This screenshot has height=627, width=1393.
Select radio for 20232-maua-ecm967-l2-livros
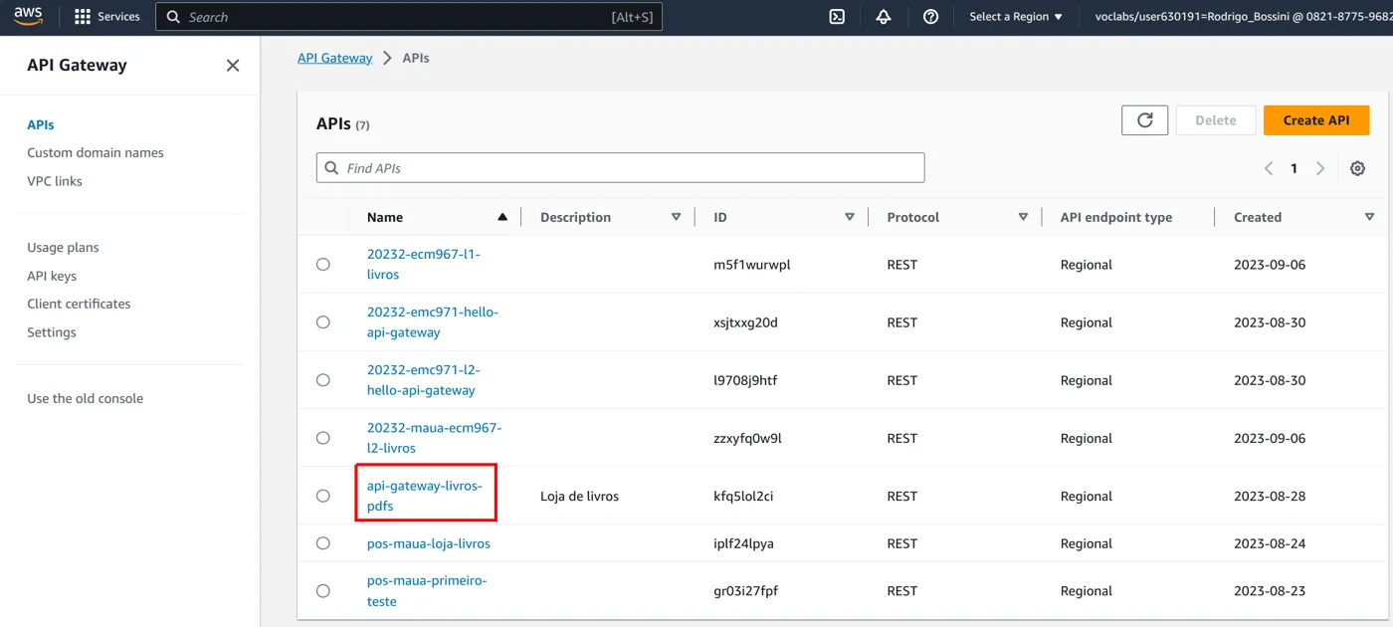(323, 438)
